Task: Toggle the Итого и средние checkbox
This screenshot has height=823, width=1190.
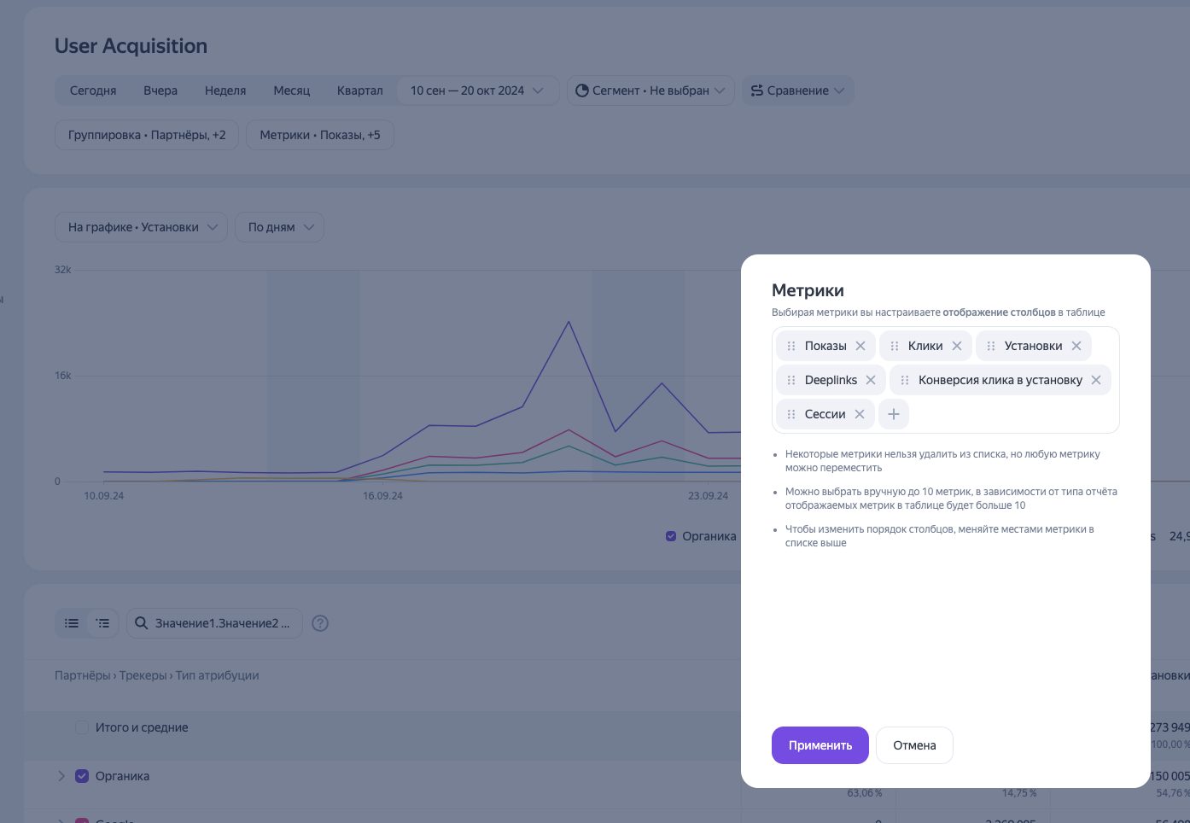Action: (x=82, y=727)
